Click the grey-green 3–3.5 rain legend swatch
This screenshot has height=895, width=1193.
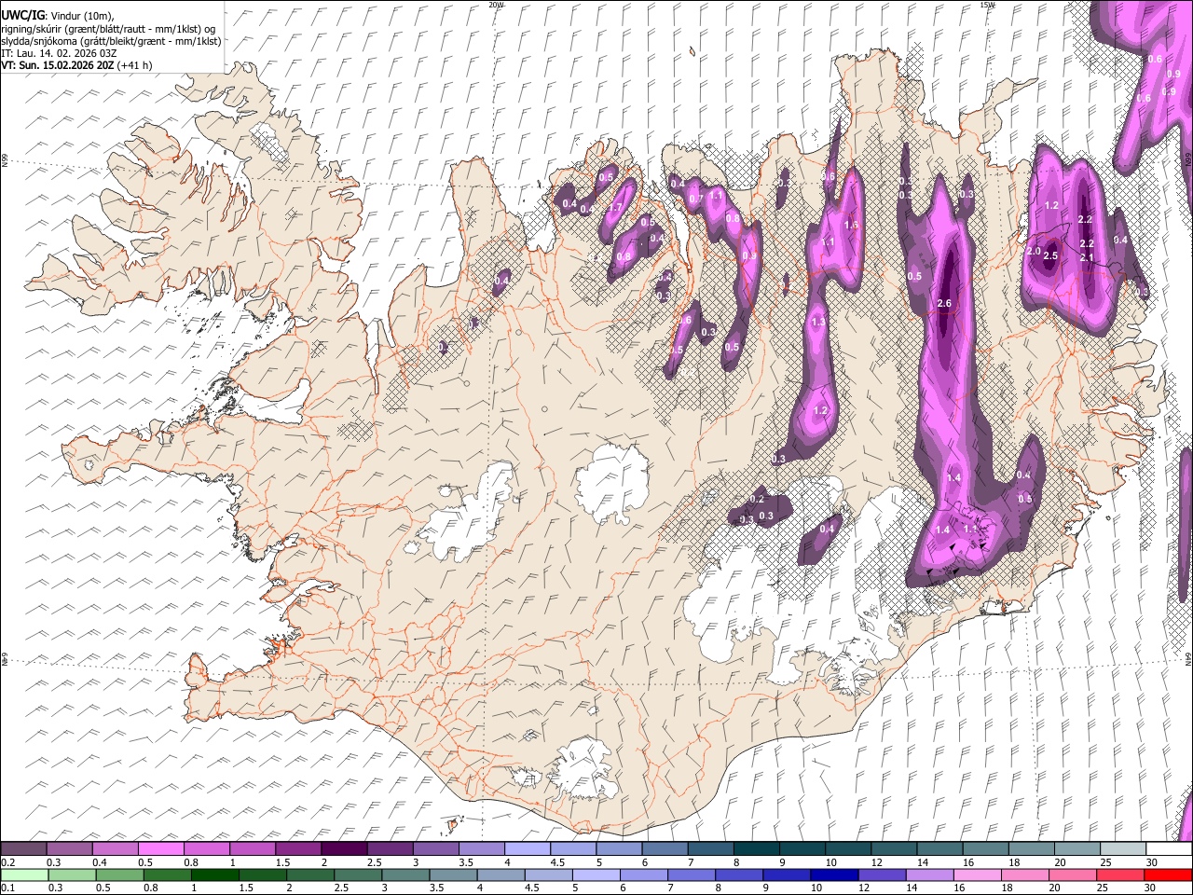click(x=405, y=874)
